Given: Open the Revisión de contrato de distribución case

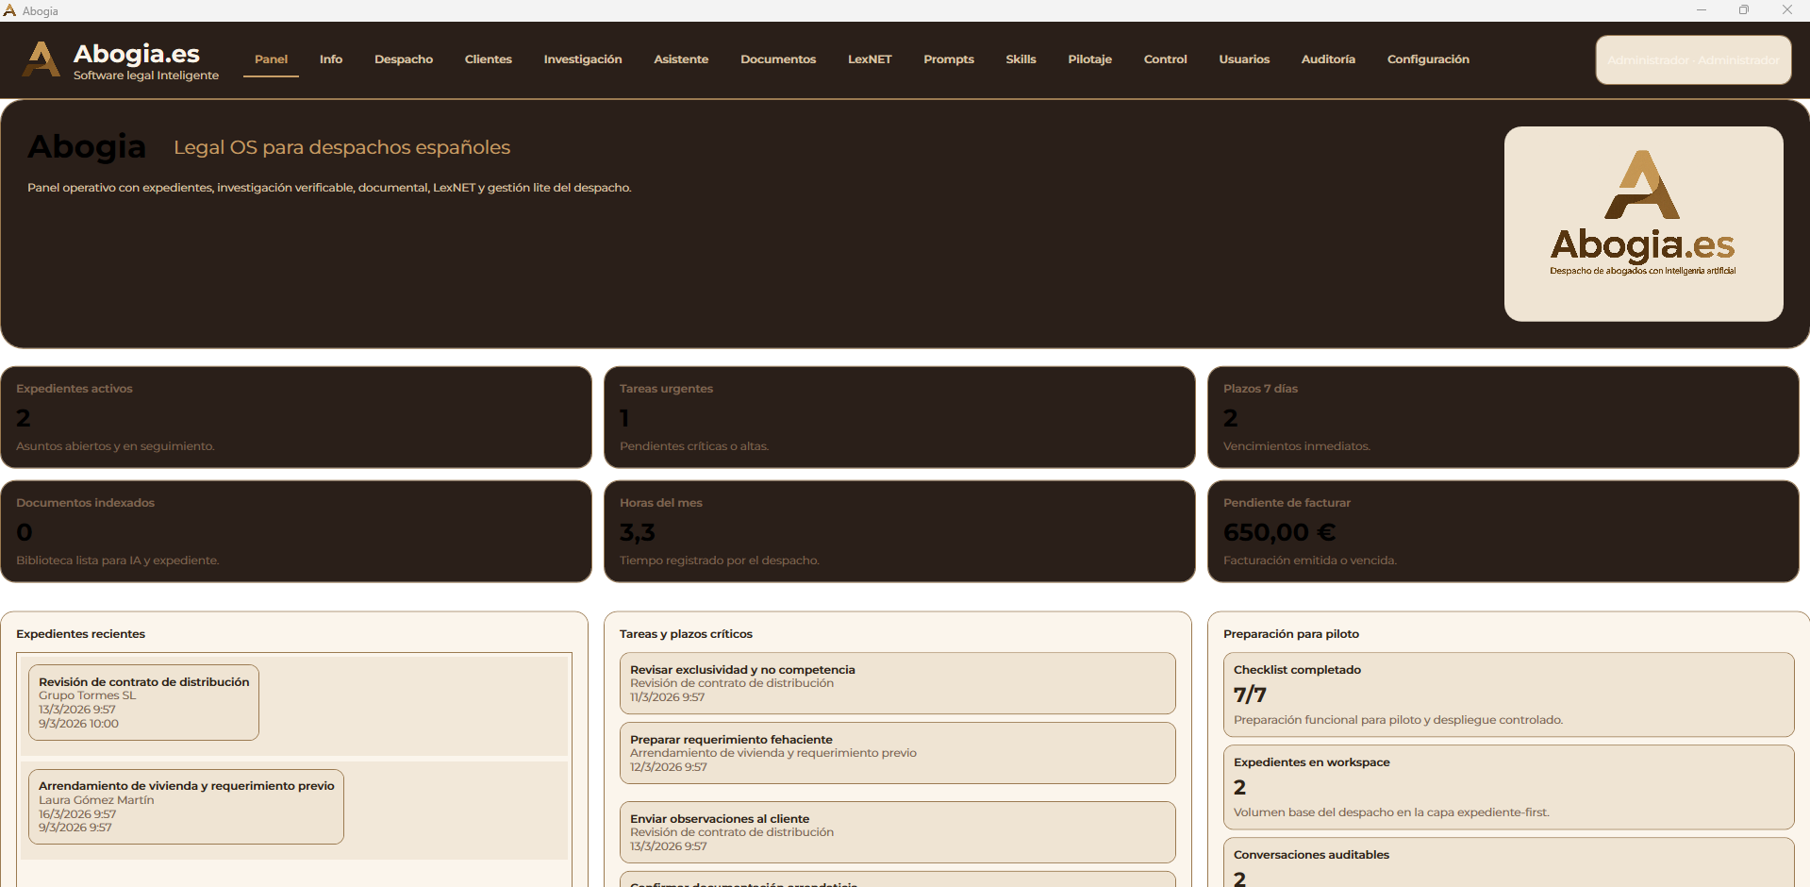Looking at the screenshot, I should (x=143, y=702).
